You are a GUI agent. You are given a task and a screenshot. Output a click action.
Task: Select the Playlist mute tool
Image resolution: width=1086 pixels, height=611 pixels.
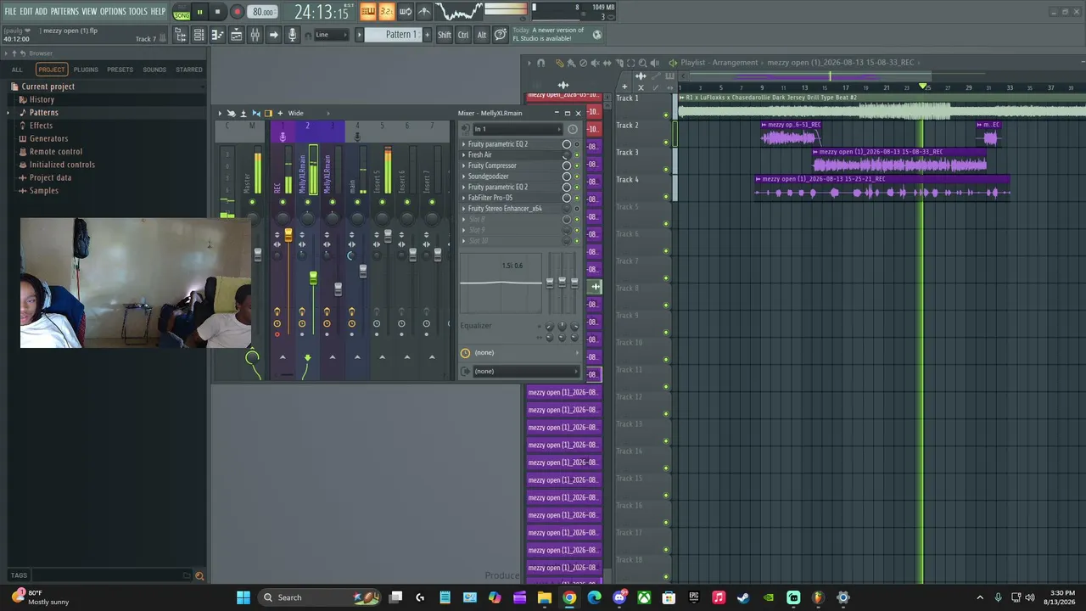pyautogui.click(x=595, y=63)
